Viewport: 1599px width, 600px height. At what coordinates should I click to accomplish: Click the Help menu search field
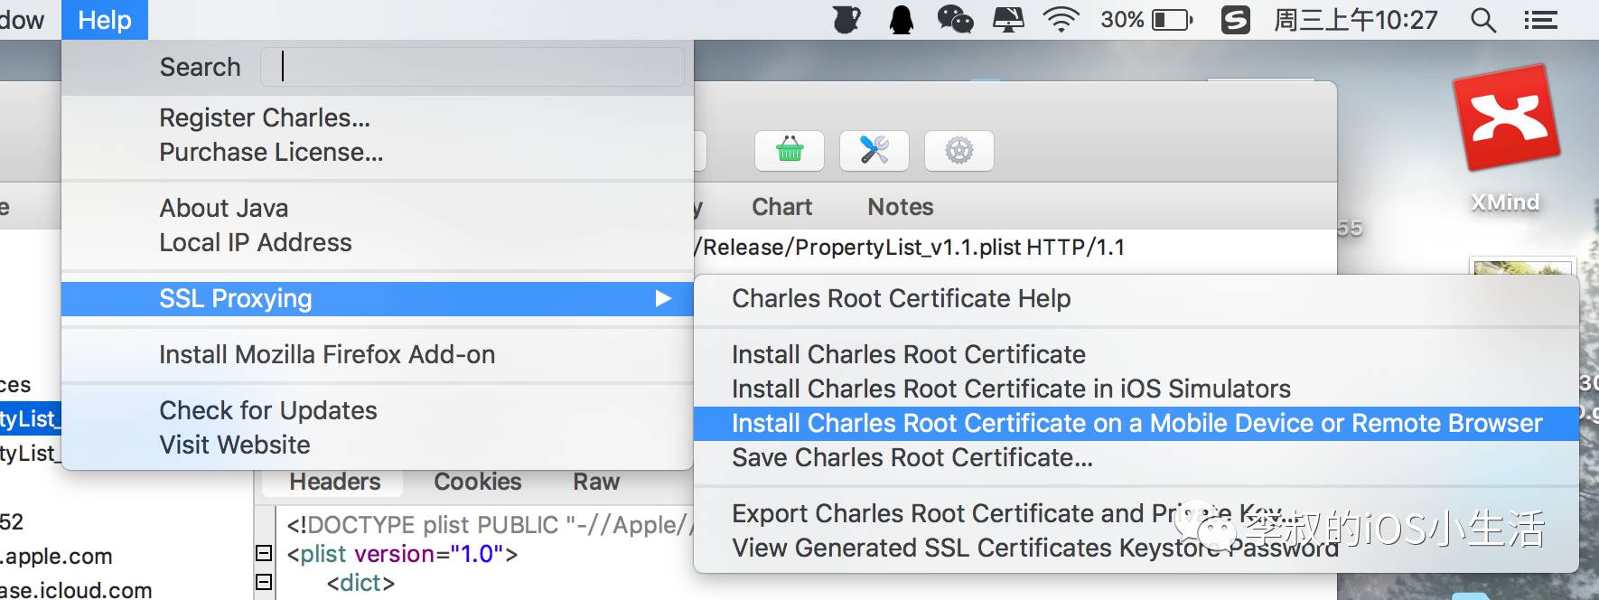pos(472,67)
